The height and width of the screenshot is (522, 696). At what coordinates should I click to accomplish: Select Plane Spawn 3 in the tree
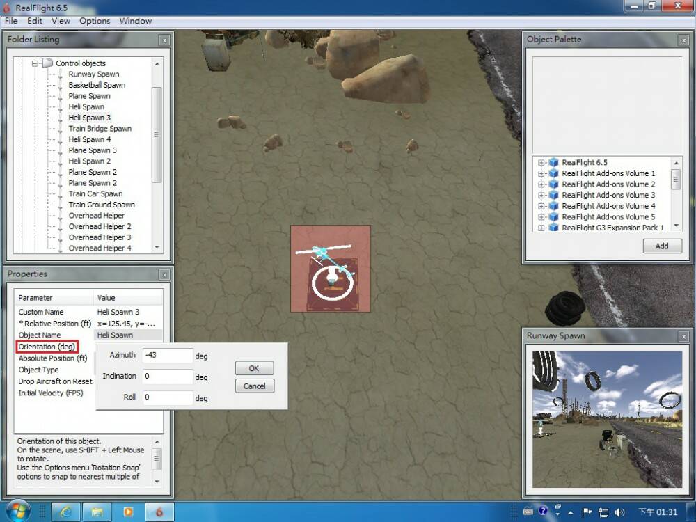click(93, 150)
